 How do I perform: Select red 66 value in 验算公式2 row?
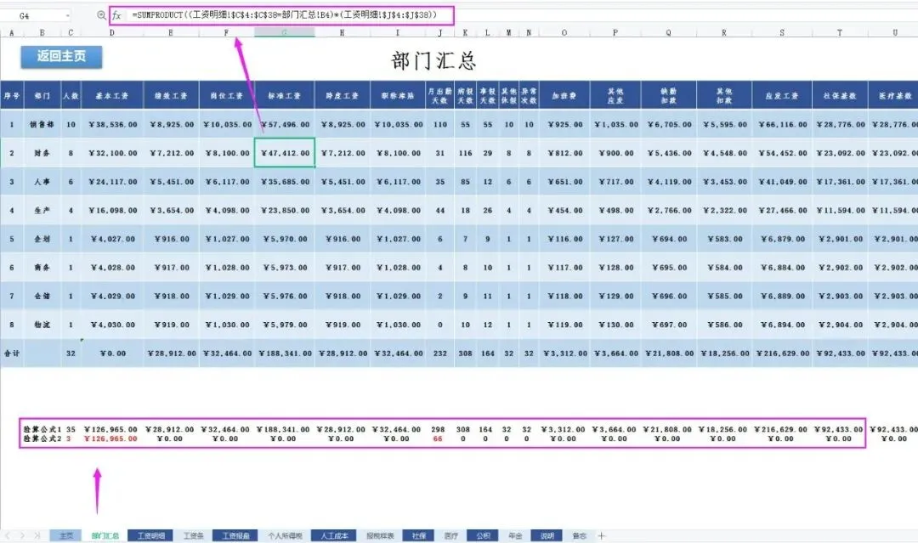[x=438, y=438]
